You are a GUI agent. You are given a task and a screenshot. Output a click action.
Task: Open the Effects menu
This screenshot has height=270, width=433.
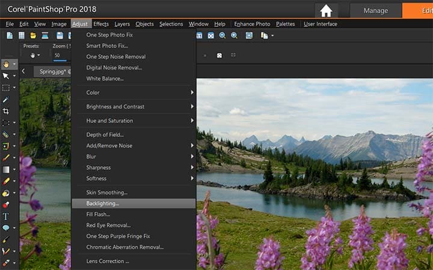click(101, 24)
